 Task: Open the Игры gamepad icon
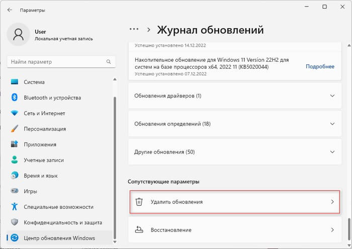(x=15, y=191)
